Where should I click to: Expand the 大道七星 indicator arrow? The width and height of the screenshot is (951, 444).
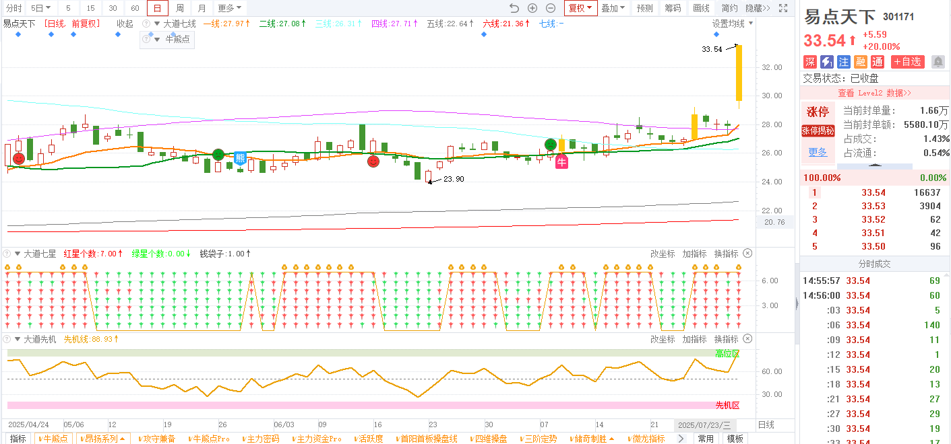(x=18, y=254)
